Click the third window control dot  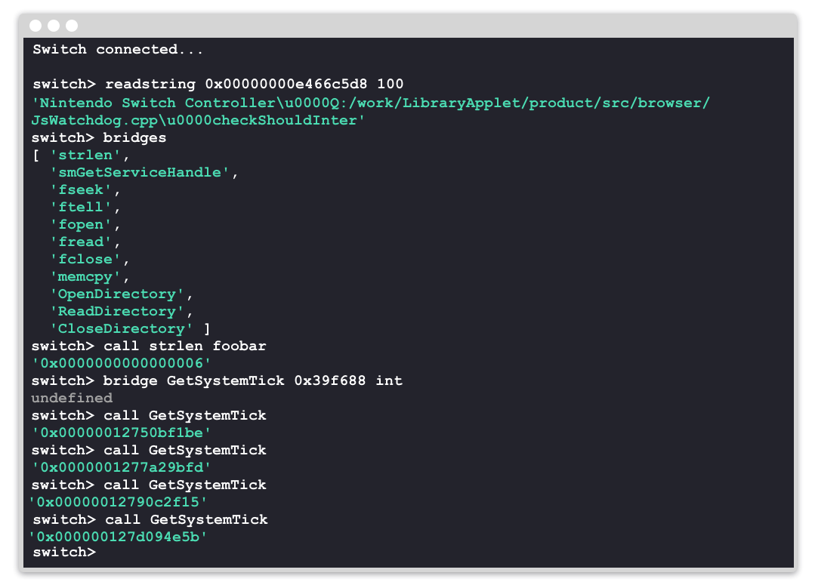pyautogui.click(x=72, y=26)
